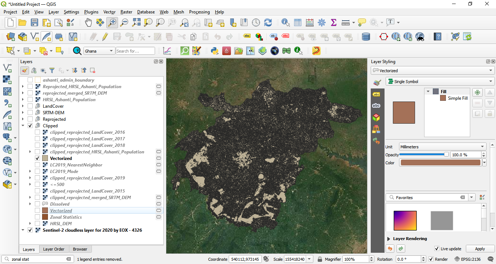Viewport: 496px width, 264px height.
Task: Open the Vector menu
Action: point(109,12)
